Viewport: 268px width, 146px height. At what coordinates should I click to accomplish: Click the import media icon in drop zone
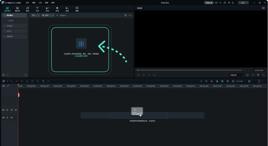[81, 43]
